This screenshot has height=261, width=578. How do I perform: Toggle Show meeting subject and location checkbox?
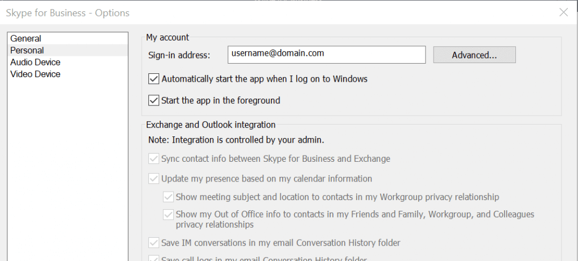pos(168,197)
